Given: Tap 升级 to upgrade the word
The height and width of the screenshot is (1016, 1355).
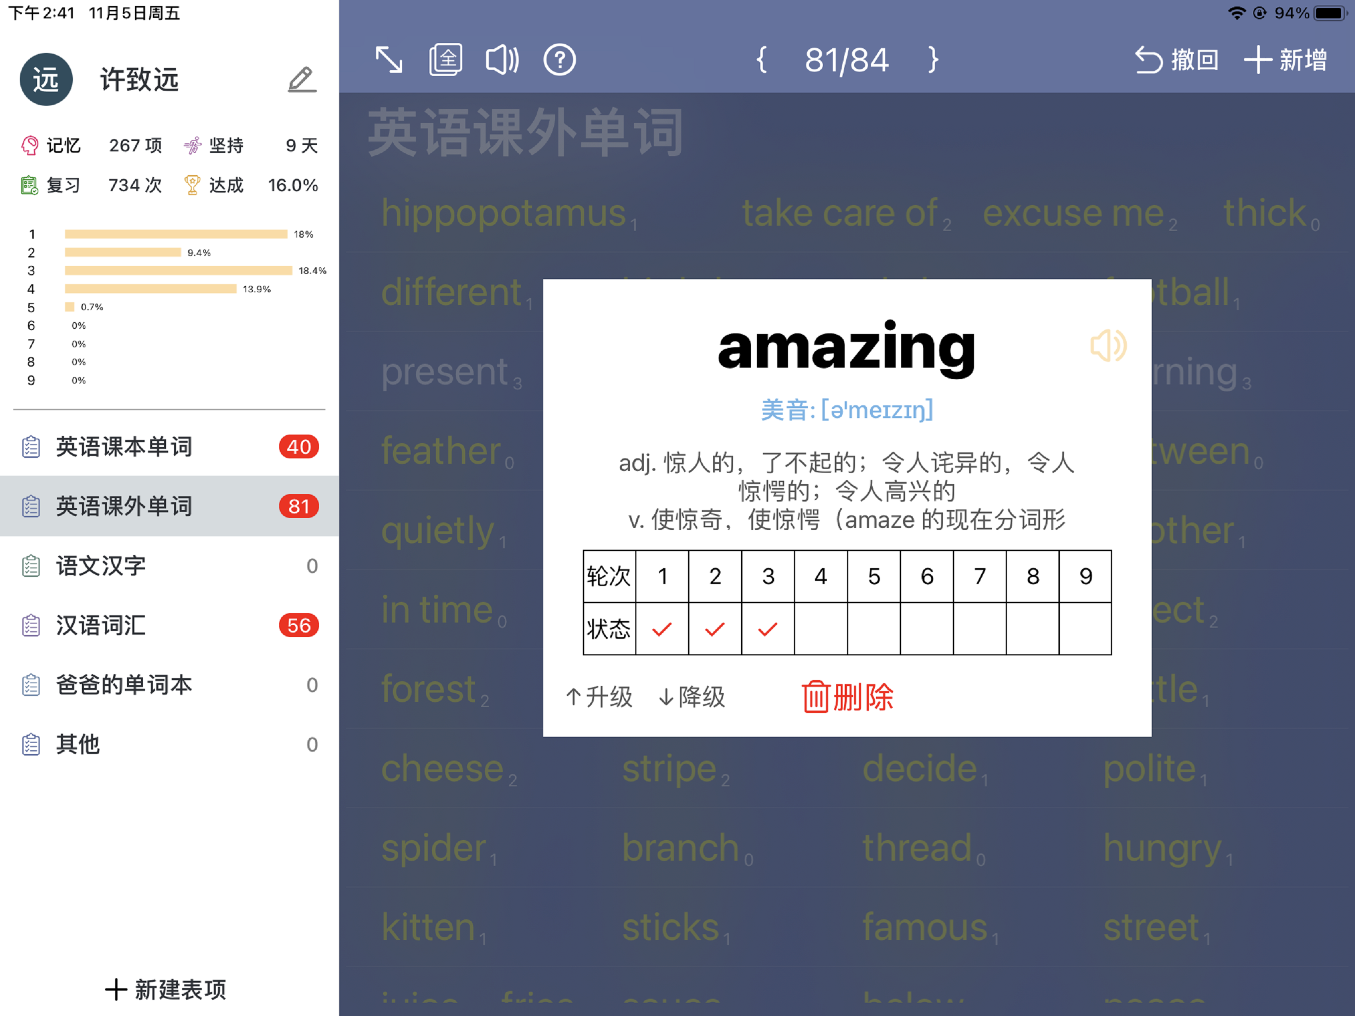Looking at the screenshot, I should pos(599,697).
